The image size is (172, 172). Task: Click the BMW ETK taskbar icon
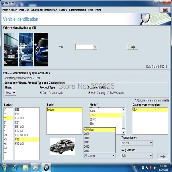[x=46, y=168]
